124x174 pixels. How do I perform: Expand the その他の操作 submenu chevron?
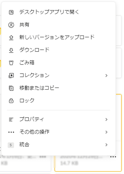point(106,132)
